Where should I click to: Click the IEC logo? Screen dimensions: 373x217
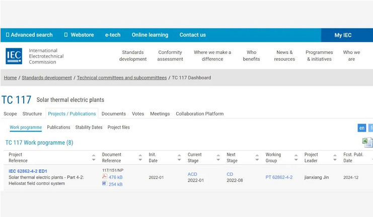click(x=14, y=56)
